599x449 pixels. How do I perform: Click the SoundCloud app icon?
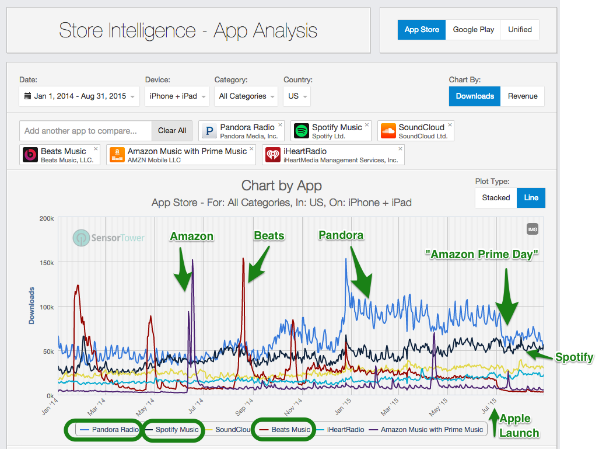(388, 131)
